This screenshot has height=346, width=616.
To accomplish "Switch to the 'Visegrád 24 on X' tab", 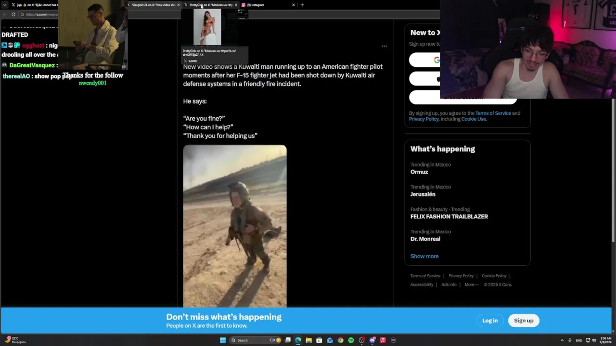I will 153,5.
